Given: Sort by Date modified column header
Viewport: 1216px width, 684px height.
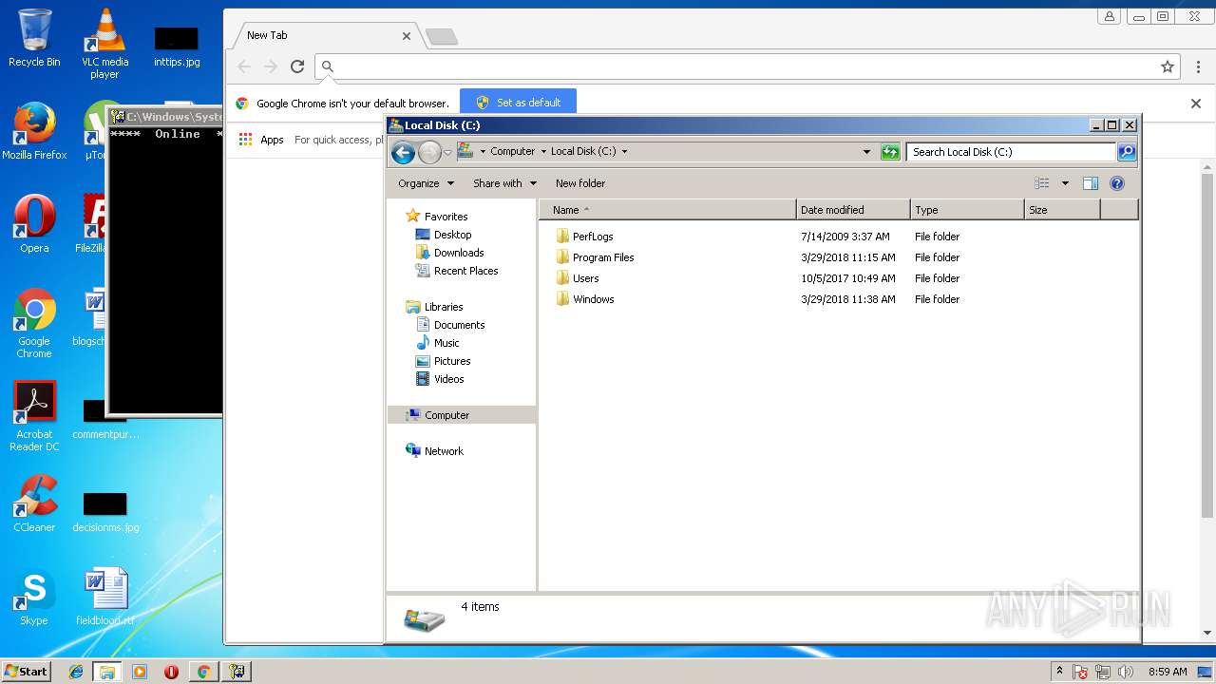Looking at the screenshot, I should pos(853,210).
